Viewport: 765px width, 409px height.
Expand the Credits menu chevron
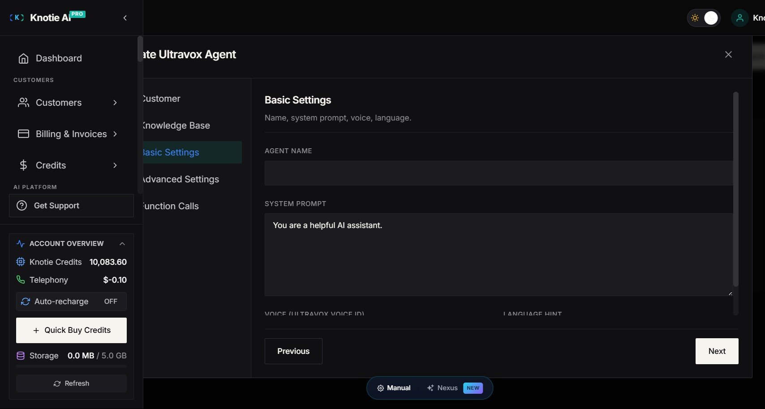pyautogui.click(x=115, y=165)
